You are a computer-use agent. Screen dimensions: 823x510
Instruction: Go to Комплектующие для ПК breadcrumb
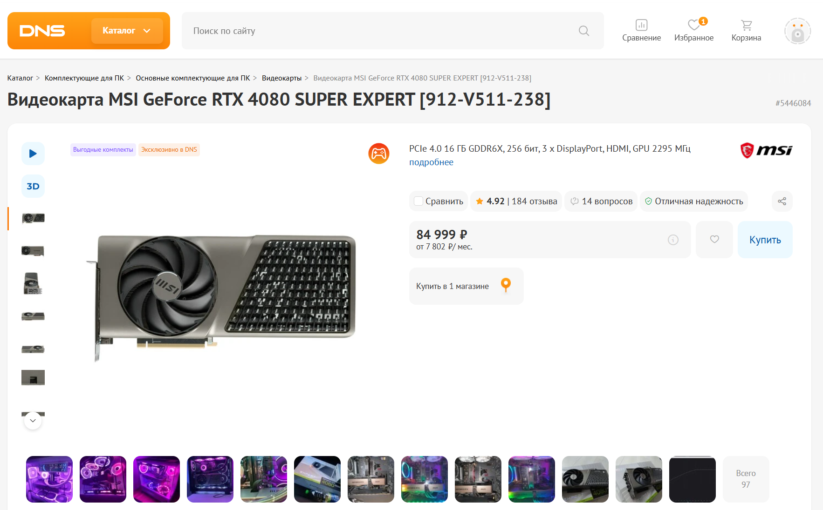[84, 78]
